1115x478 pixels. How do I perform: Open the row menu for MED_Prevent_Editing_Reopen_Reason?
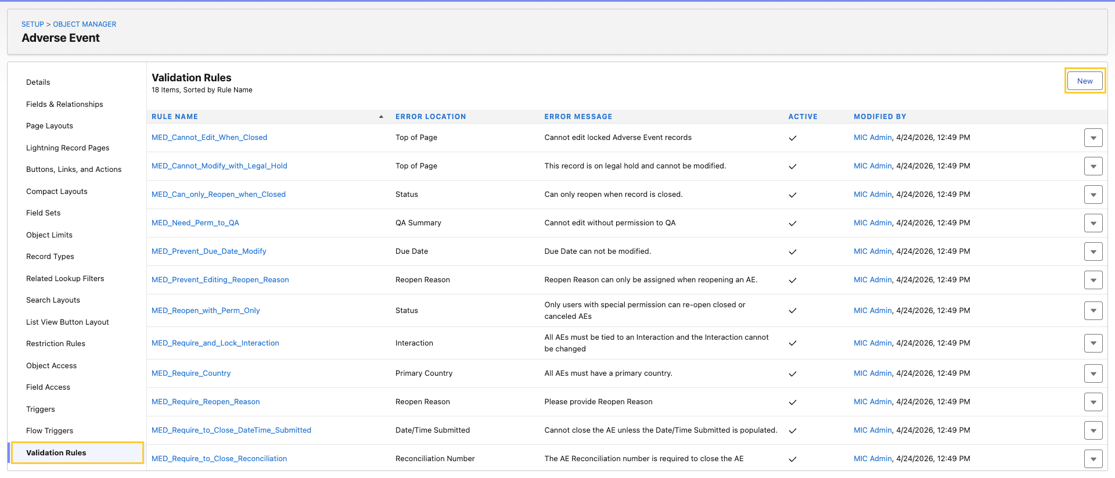[x=1093, y=280]
